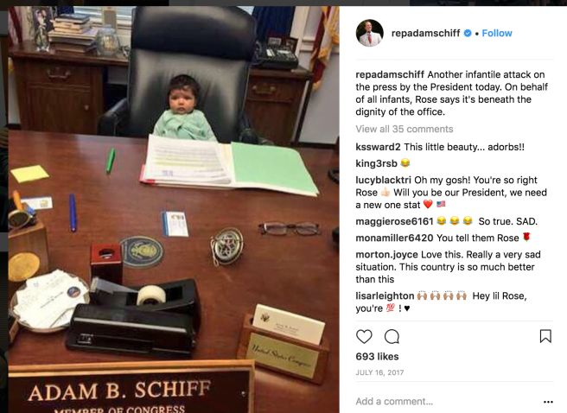The height and width of the screenshot is (413, 567).
Task: Click the verified badge next to repadamschiff
Action: (468, 33)
